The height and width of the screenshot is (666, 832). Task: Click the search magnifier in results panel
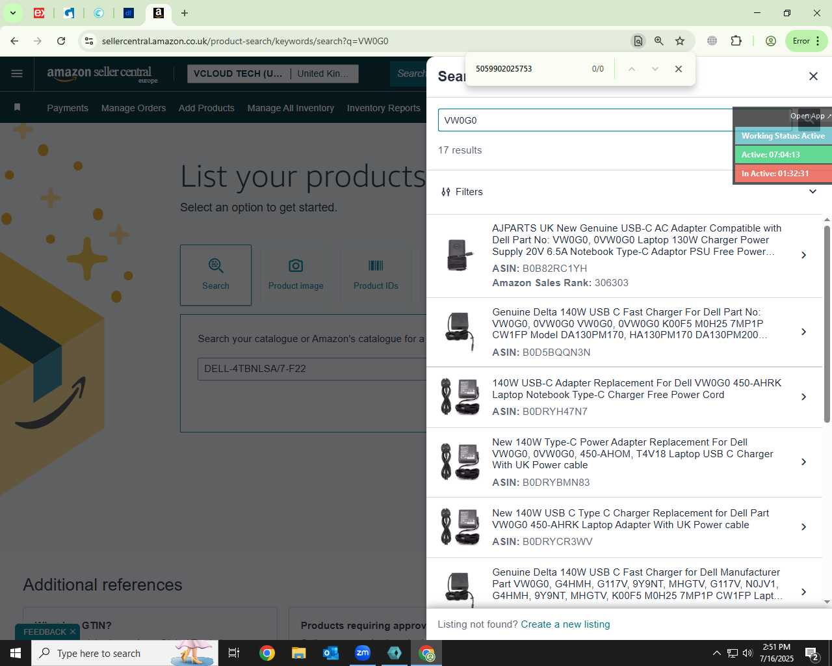(809, 120)
